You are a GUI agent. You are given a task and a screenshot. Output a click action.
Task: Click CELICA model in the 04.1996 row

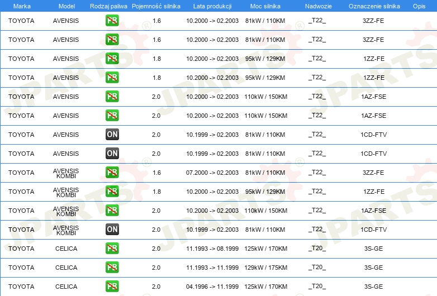pos(66,287)
